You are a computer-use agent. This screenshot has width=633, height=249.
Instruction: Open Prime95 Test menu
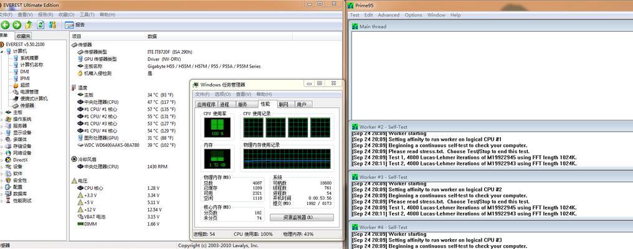click(x=355, y=15)
